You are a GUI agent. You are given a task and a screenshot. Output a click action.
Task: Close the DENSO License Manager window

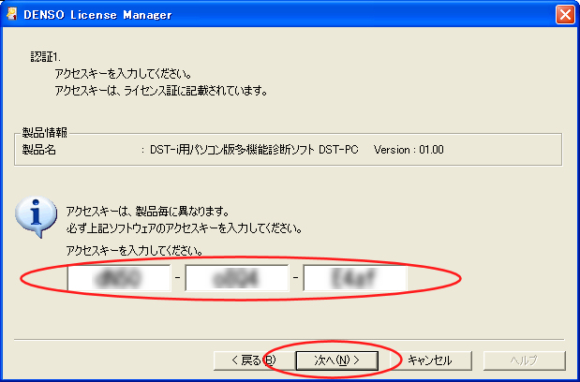[x=565, y=14]
